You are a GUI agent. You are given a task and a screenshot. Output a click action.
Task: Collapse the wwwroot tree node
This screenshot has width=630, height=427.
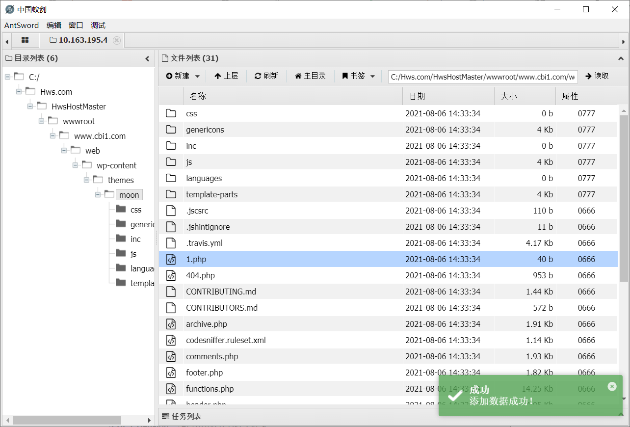pos(42,121)
